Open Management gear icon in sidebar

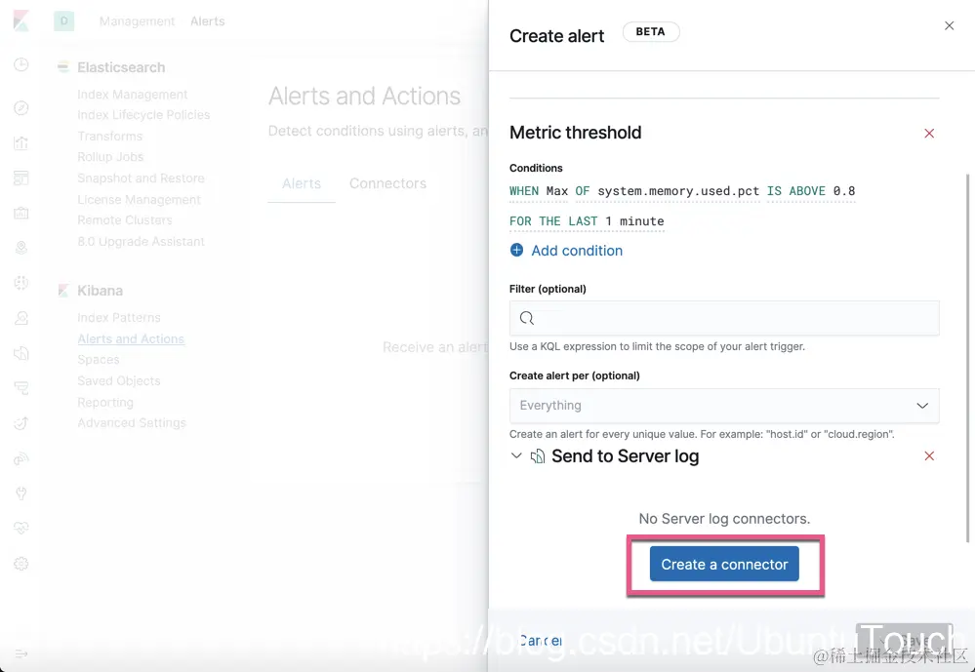[21, 563]
